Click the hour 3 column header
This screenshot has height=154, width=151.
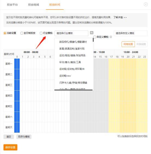[34, 57]
